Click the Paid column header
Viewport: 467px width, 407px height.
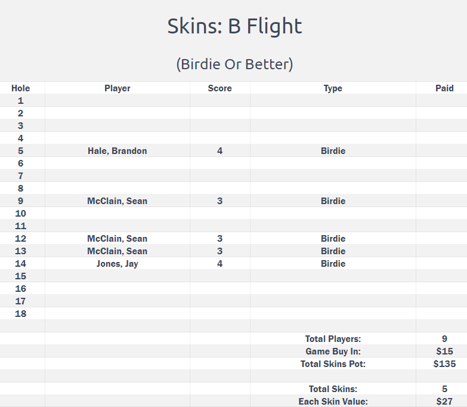(x=445, y=88)
